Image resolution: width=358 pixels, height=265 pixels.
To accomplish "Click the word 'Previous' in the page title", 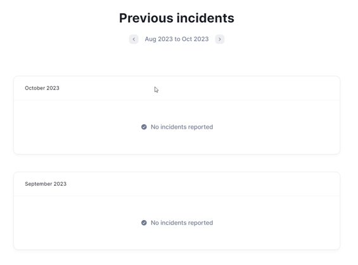I will [146, 18].
